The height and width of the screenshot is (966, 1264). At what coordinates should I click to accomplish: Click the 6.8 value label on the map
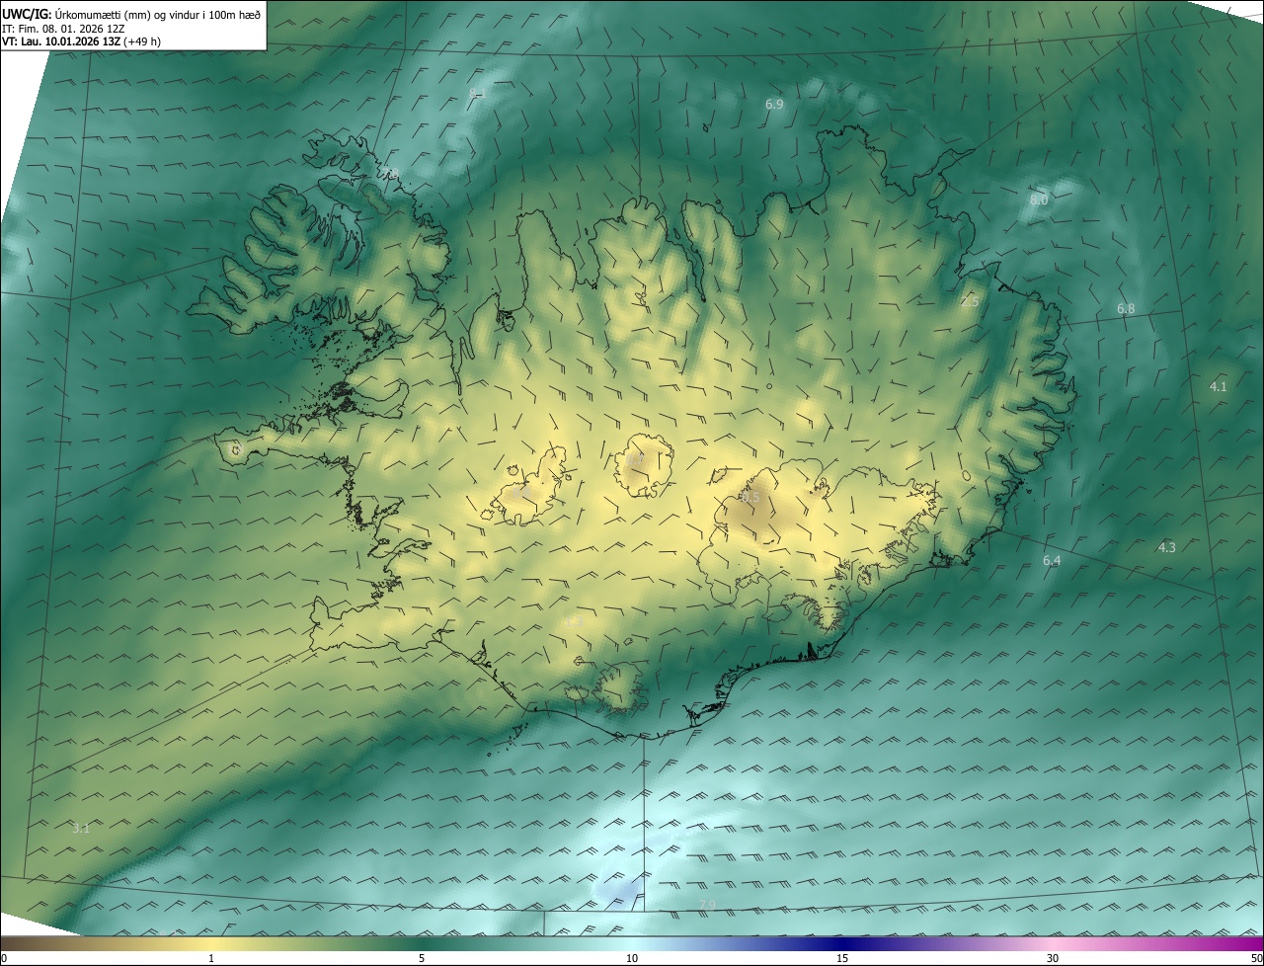[1126, 309]
